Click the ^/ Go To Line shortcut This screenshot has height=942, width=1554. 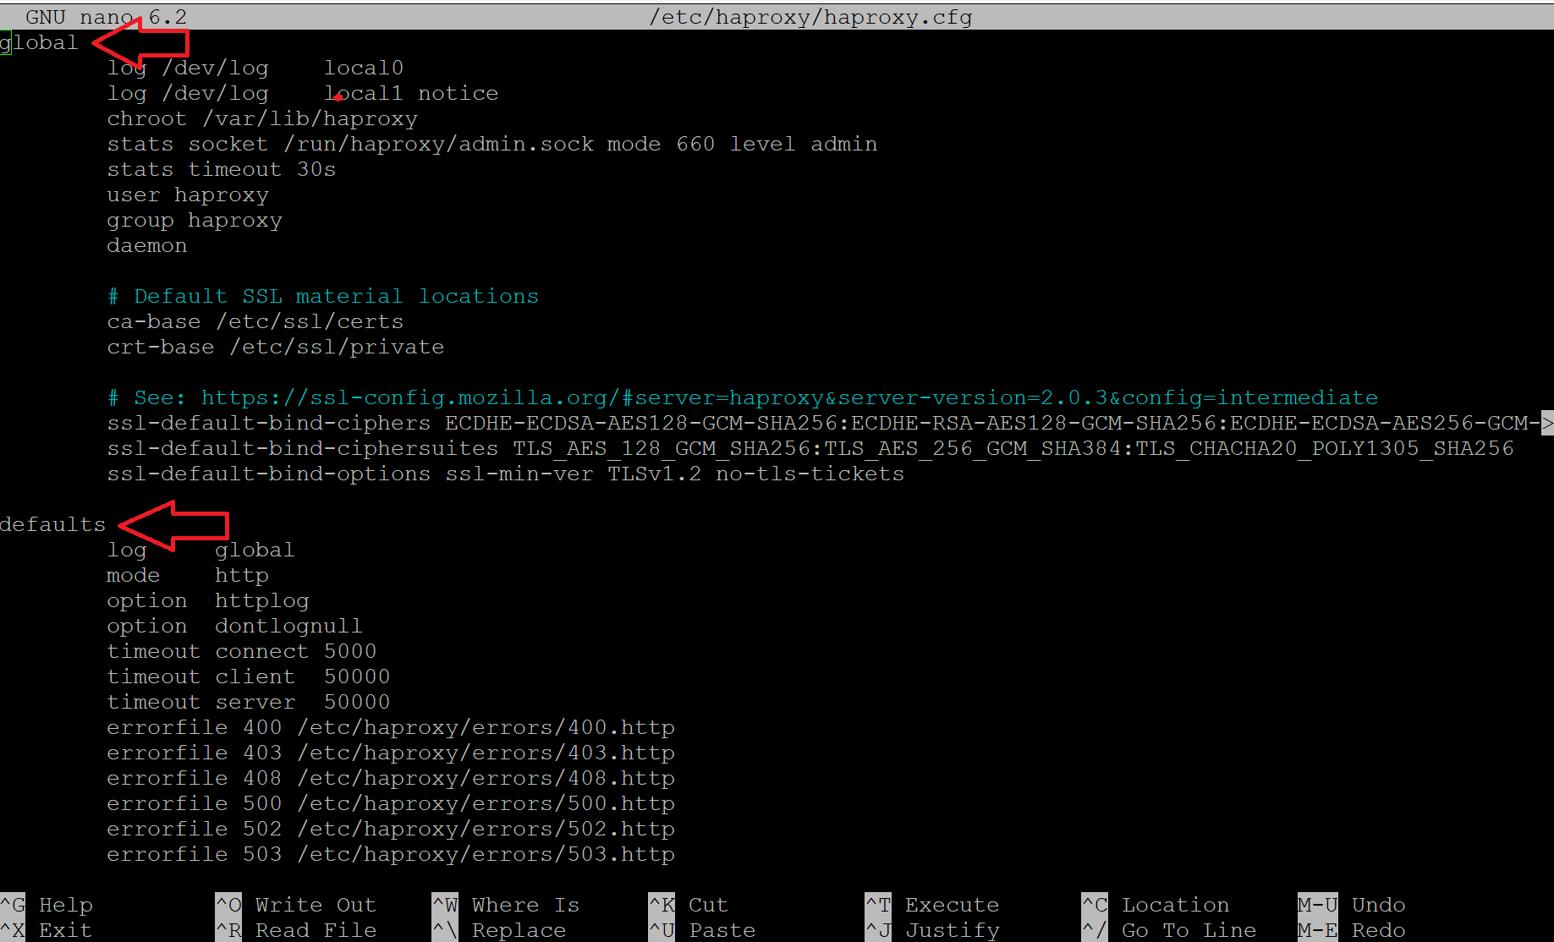click(x=1169, y=930)
